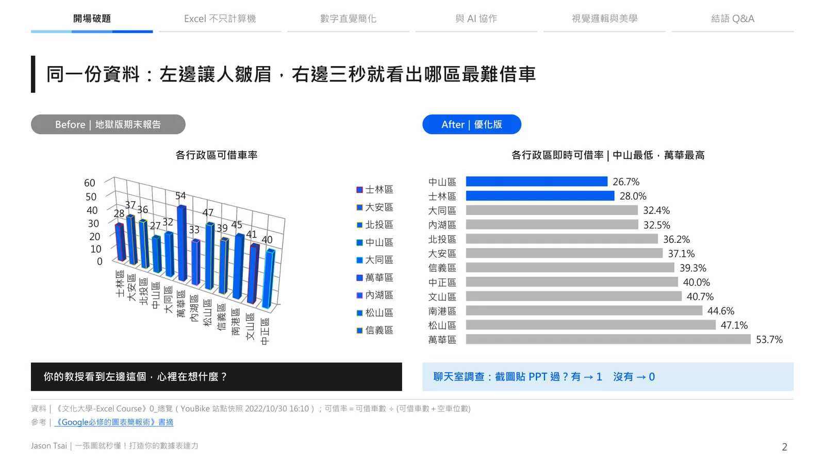Click the 內湖區 row label in right chart
825x464 pixels.
coord(442,225)
